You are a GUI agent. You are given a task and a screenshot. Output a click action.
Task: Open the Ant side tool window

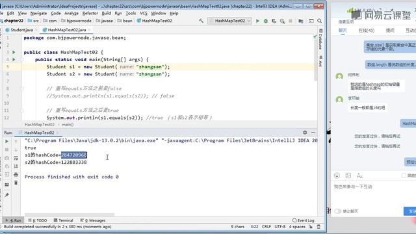pos(320,61)
